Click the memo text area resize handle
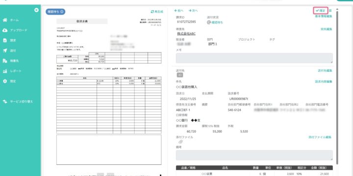Viewport: 353px width, 176px height. tap(331, 62)
